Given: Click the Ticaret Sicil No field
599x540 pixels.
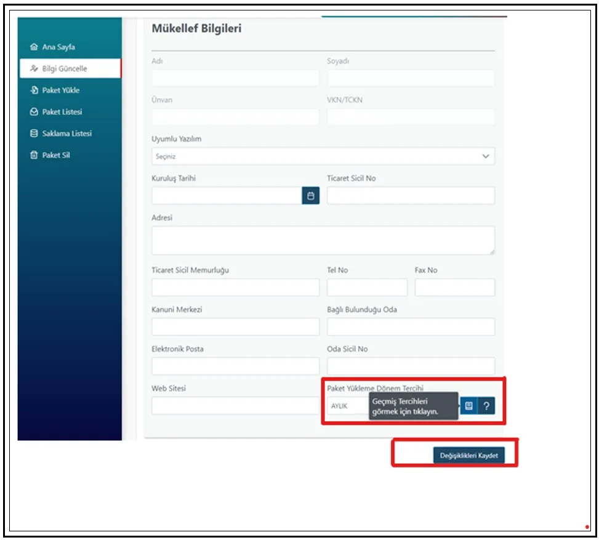Looking at the screenshot, I should point(411,196).
